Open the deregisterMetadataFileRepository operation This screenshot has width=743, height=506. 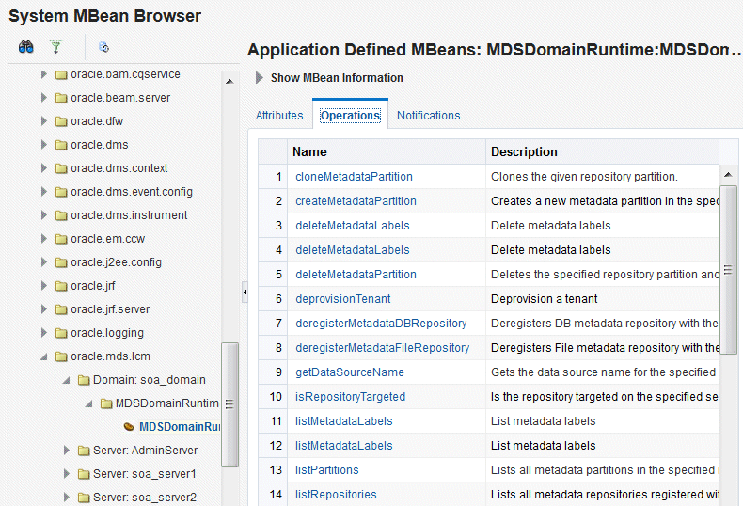[383, 348]
